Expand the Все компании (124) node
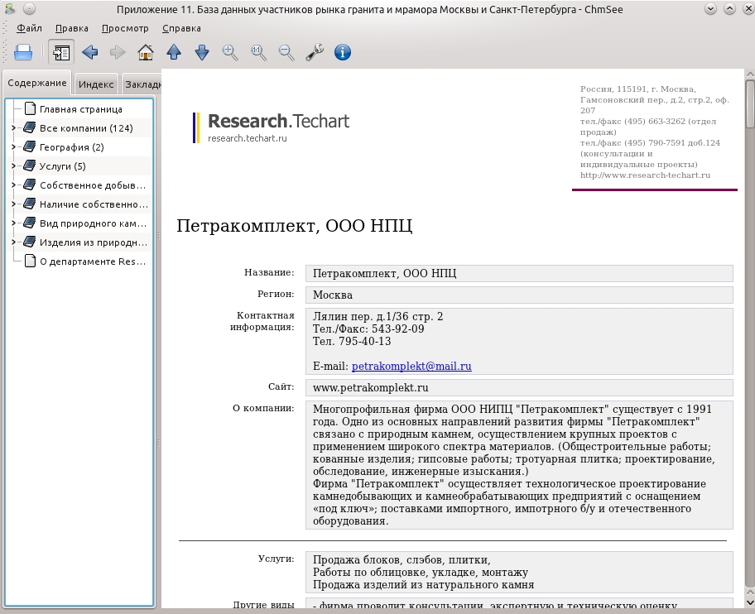Screen dimensions: 755x614 point(13,128)
